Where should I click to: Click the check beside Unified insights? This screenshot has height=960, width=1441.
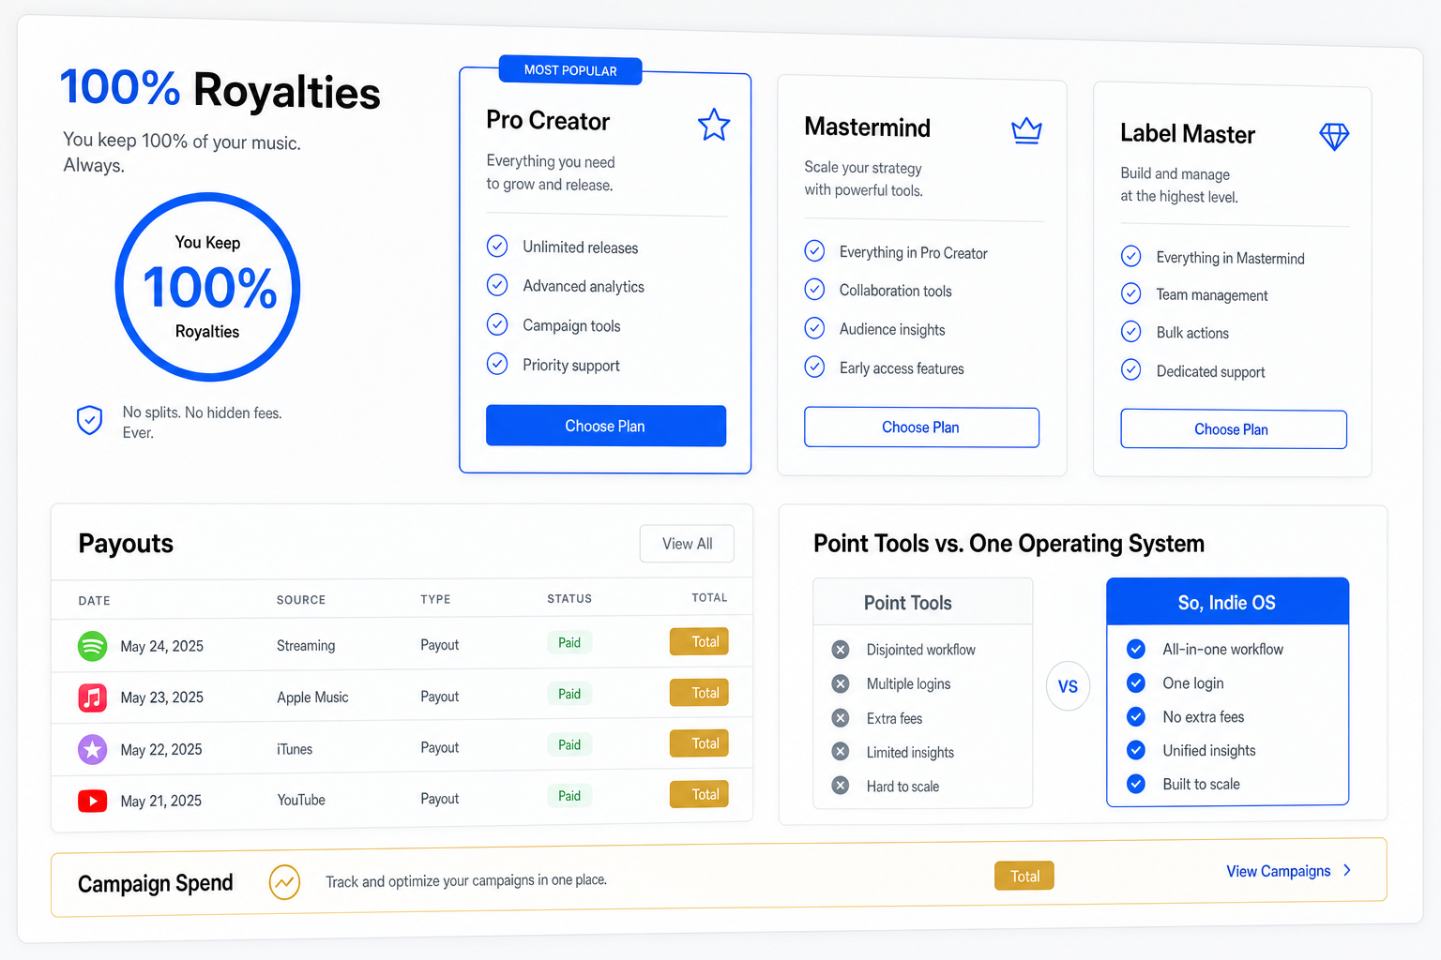coord(1136,750)
